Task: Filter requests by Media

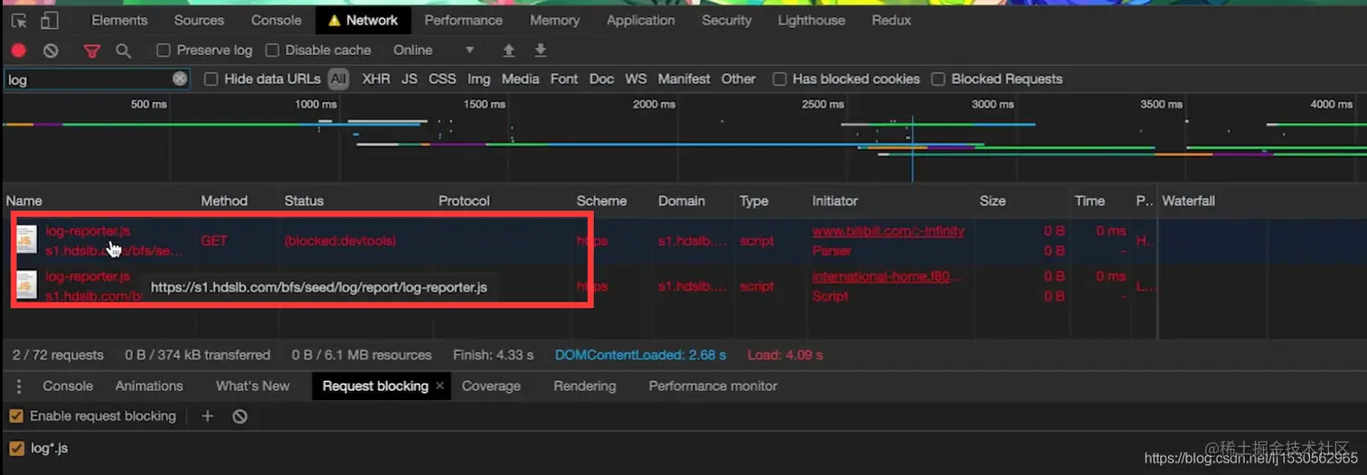Action: [520, 79]
